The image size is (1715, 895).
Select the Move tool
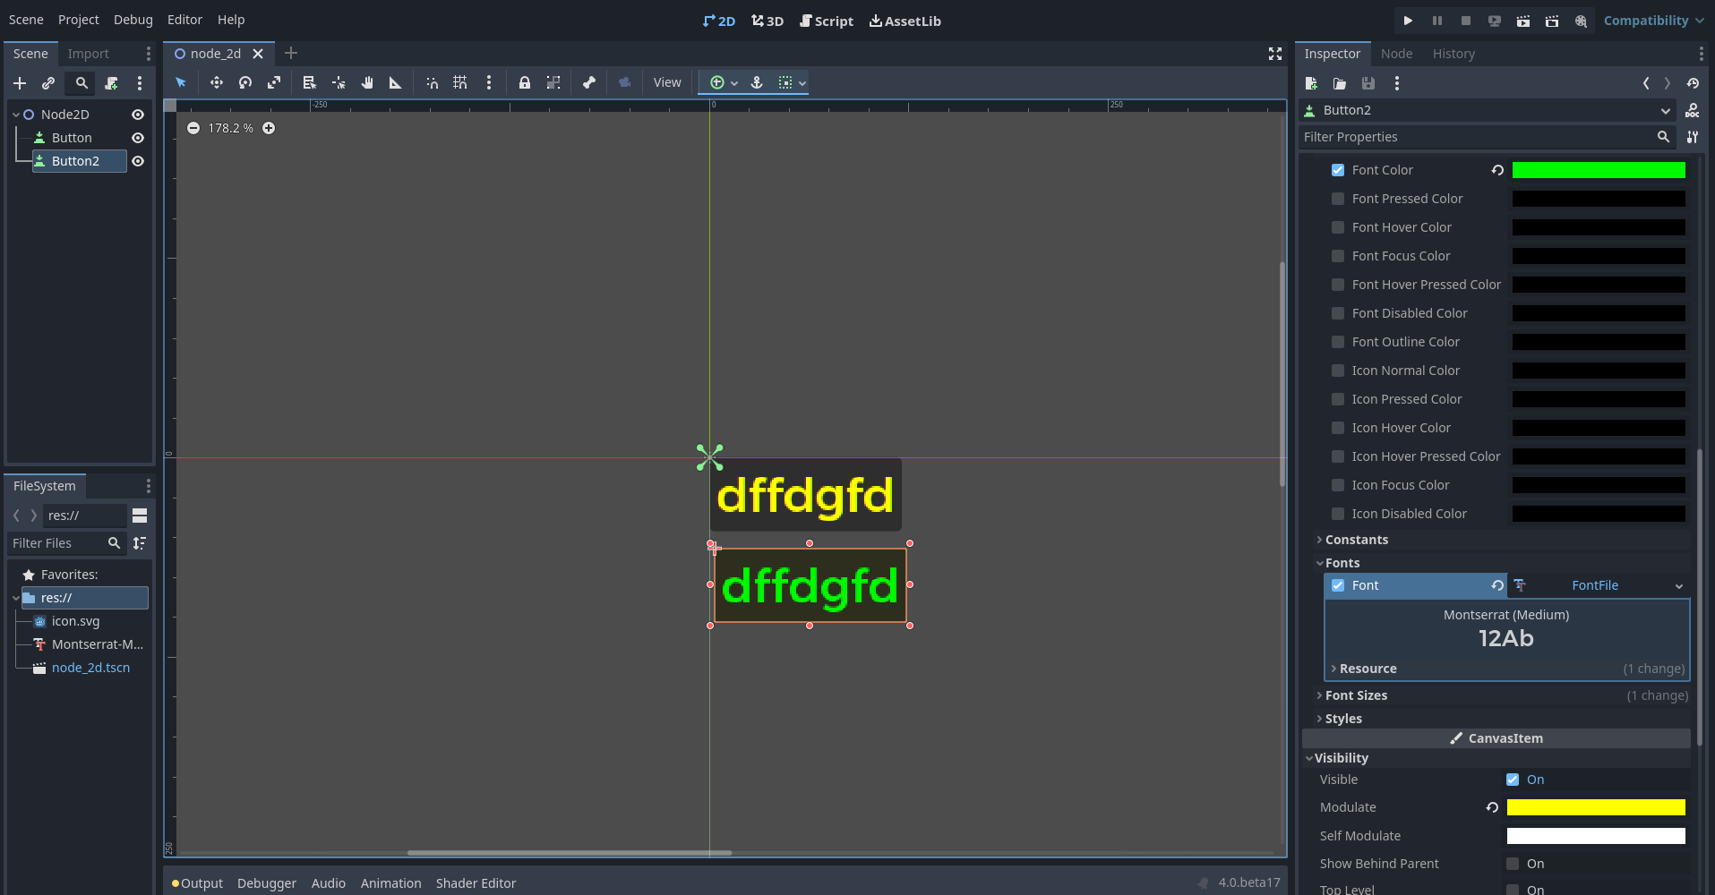click(216, 82)
